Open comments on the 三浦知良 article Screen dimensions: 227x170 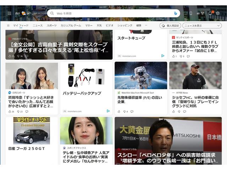[188, 56]
